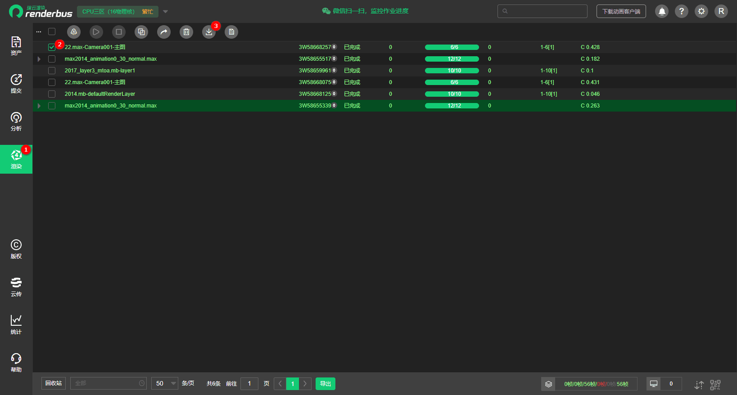Open the CPU region selector dropdown arrow
This screenshot has height=395, width=737.
165,12
